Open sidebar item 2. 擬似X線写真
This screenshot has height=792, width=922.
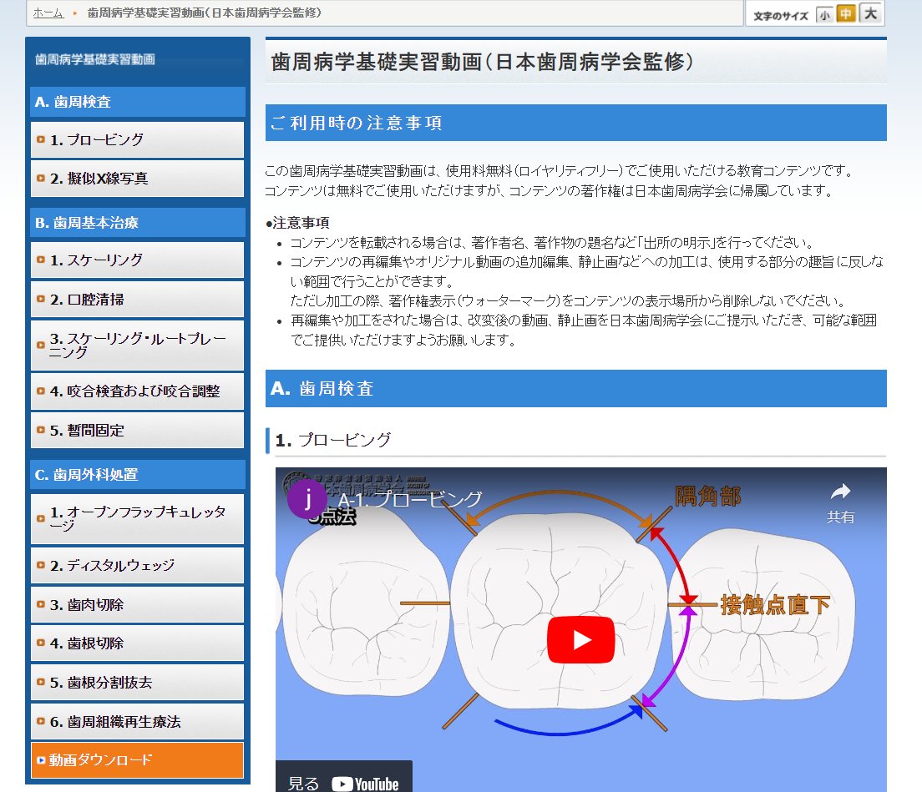pyautogui.click(x=138, y=178)
